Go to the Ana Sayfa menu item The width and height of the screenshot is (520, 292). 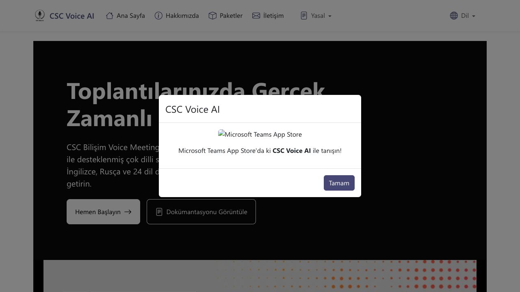click(130, 15)
